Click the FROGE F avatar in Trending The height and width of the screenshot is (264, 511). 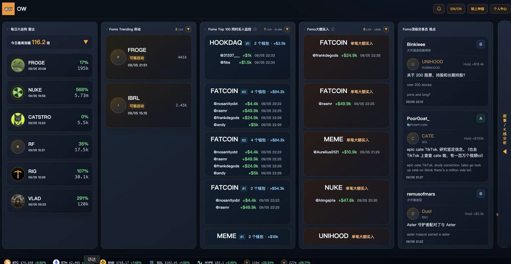click(x=118, y=57)
